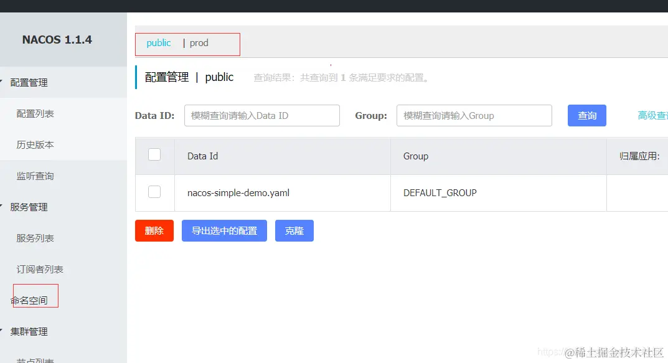Click the 查询 (Query) button
Image resolution: width=668 pixels, height=363 pixels.
point(586,115)
